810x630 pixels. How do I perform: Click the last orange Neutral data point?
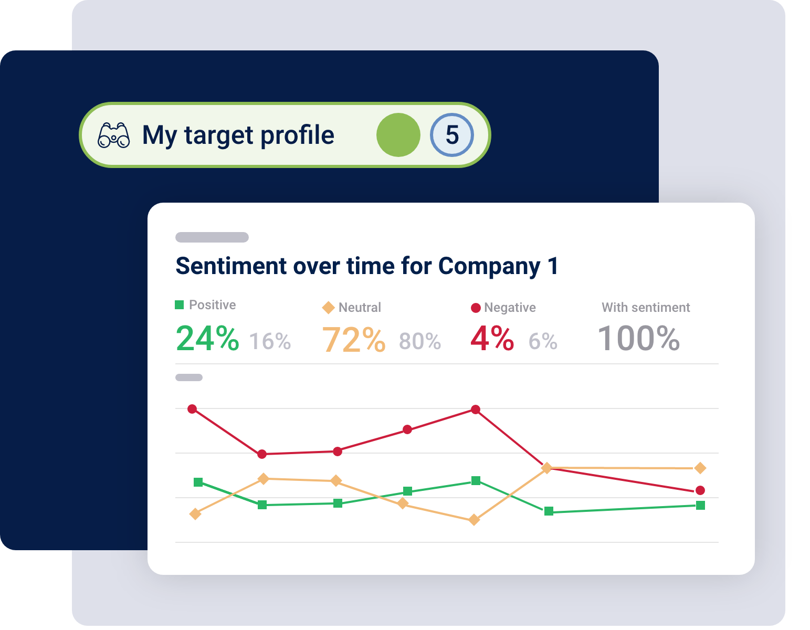point(700,468)
